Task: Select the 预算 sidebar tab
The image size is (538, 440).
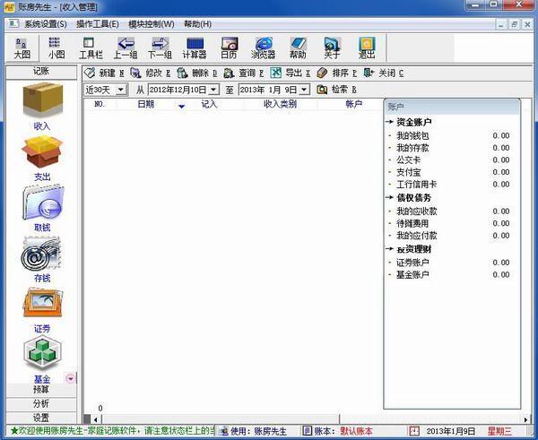Action: coord(41,390)
